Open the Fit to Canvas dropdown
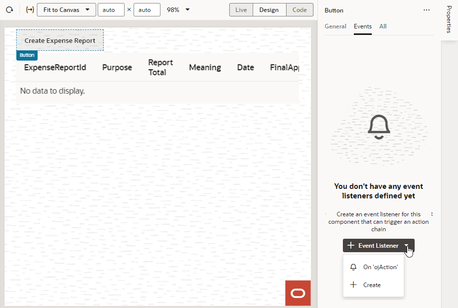Image resolution: width=458 pixels, height=308 pixels. pyautogui.click(x=66, y=10)
